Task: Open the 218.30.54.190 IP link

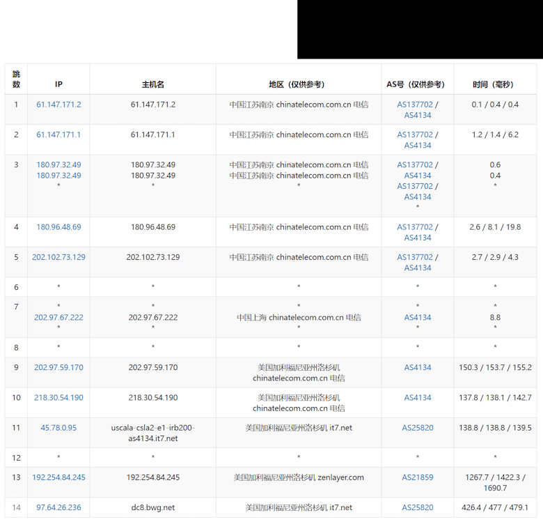Action: tap(58, 398)
